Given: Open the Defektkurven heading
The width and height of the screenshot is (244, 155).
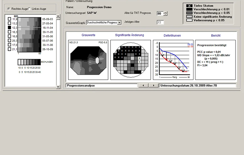Looking at the screenshot, I should point(172,36).
